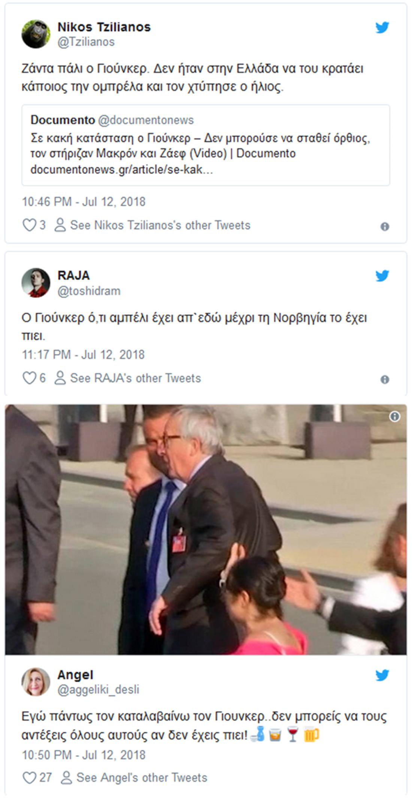The width and height of the screenshot is (412, 798).
Task: Open the @aggeliki_desli handle link
Action: [98, 689]
